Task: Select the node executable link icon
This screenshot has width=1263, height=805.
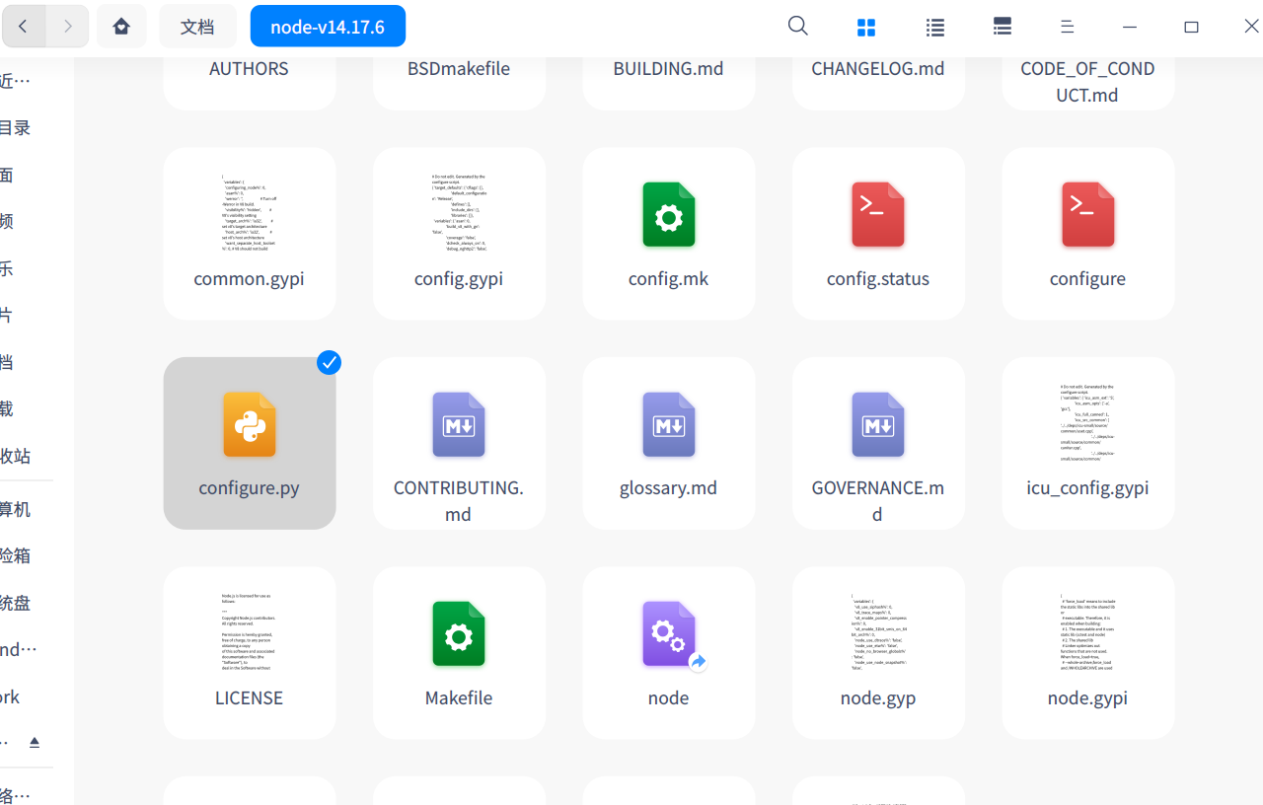Action: [669, 633]
